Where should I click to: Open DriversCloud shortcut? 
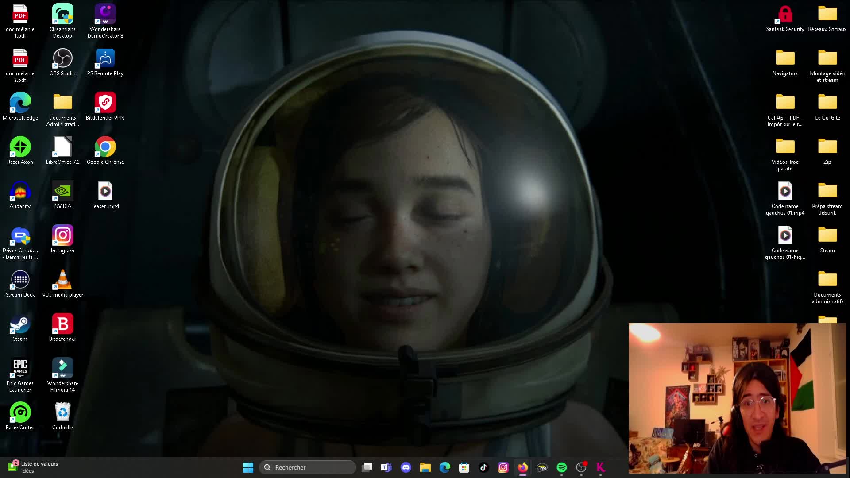tap(20, 242)
